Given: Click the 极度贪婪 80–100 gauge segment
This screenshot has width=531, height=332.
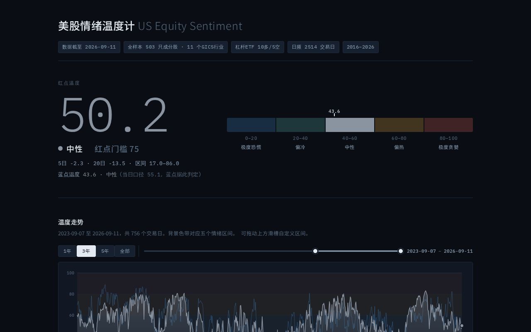Looking at the screenshot, I should coord(448,125).
